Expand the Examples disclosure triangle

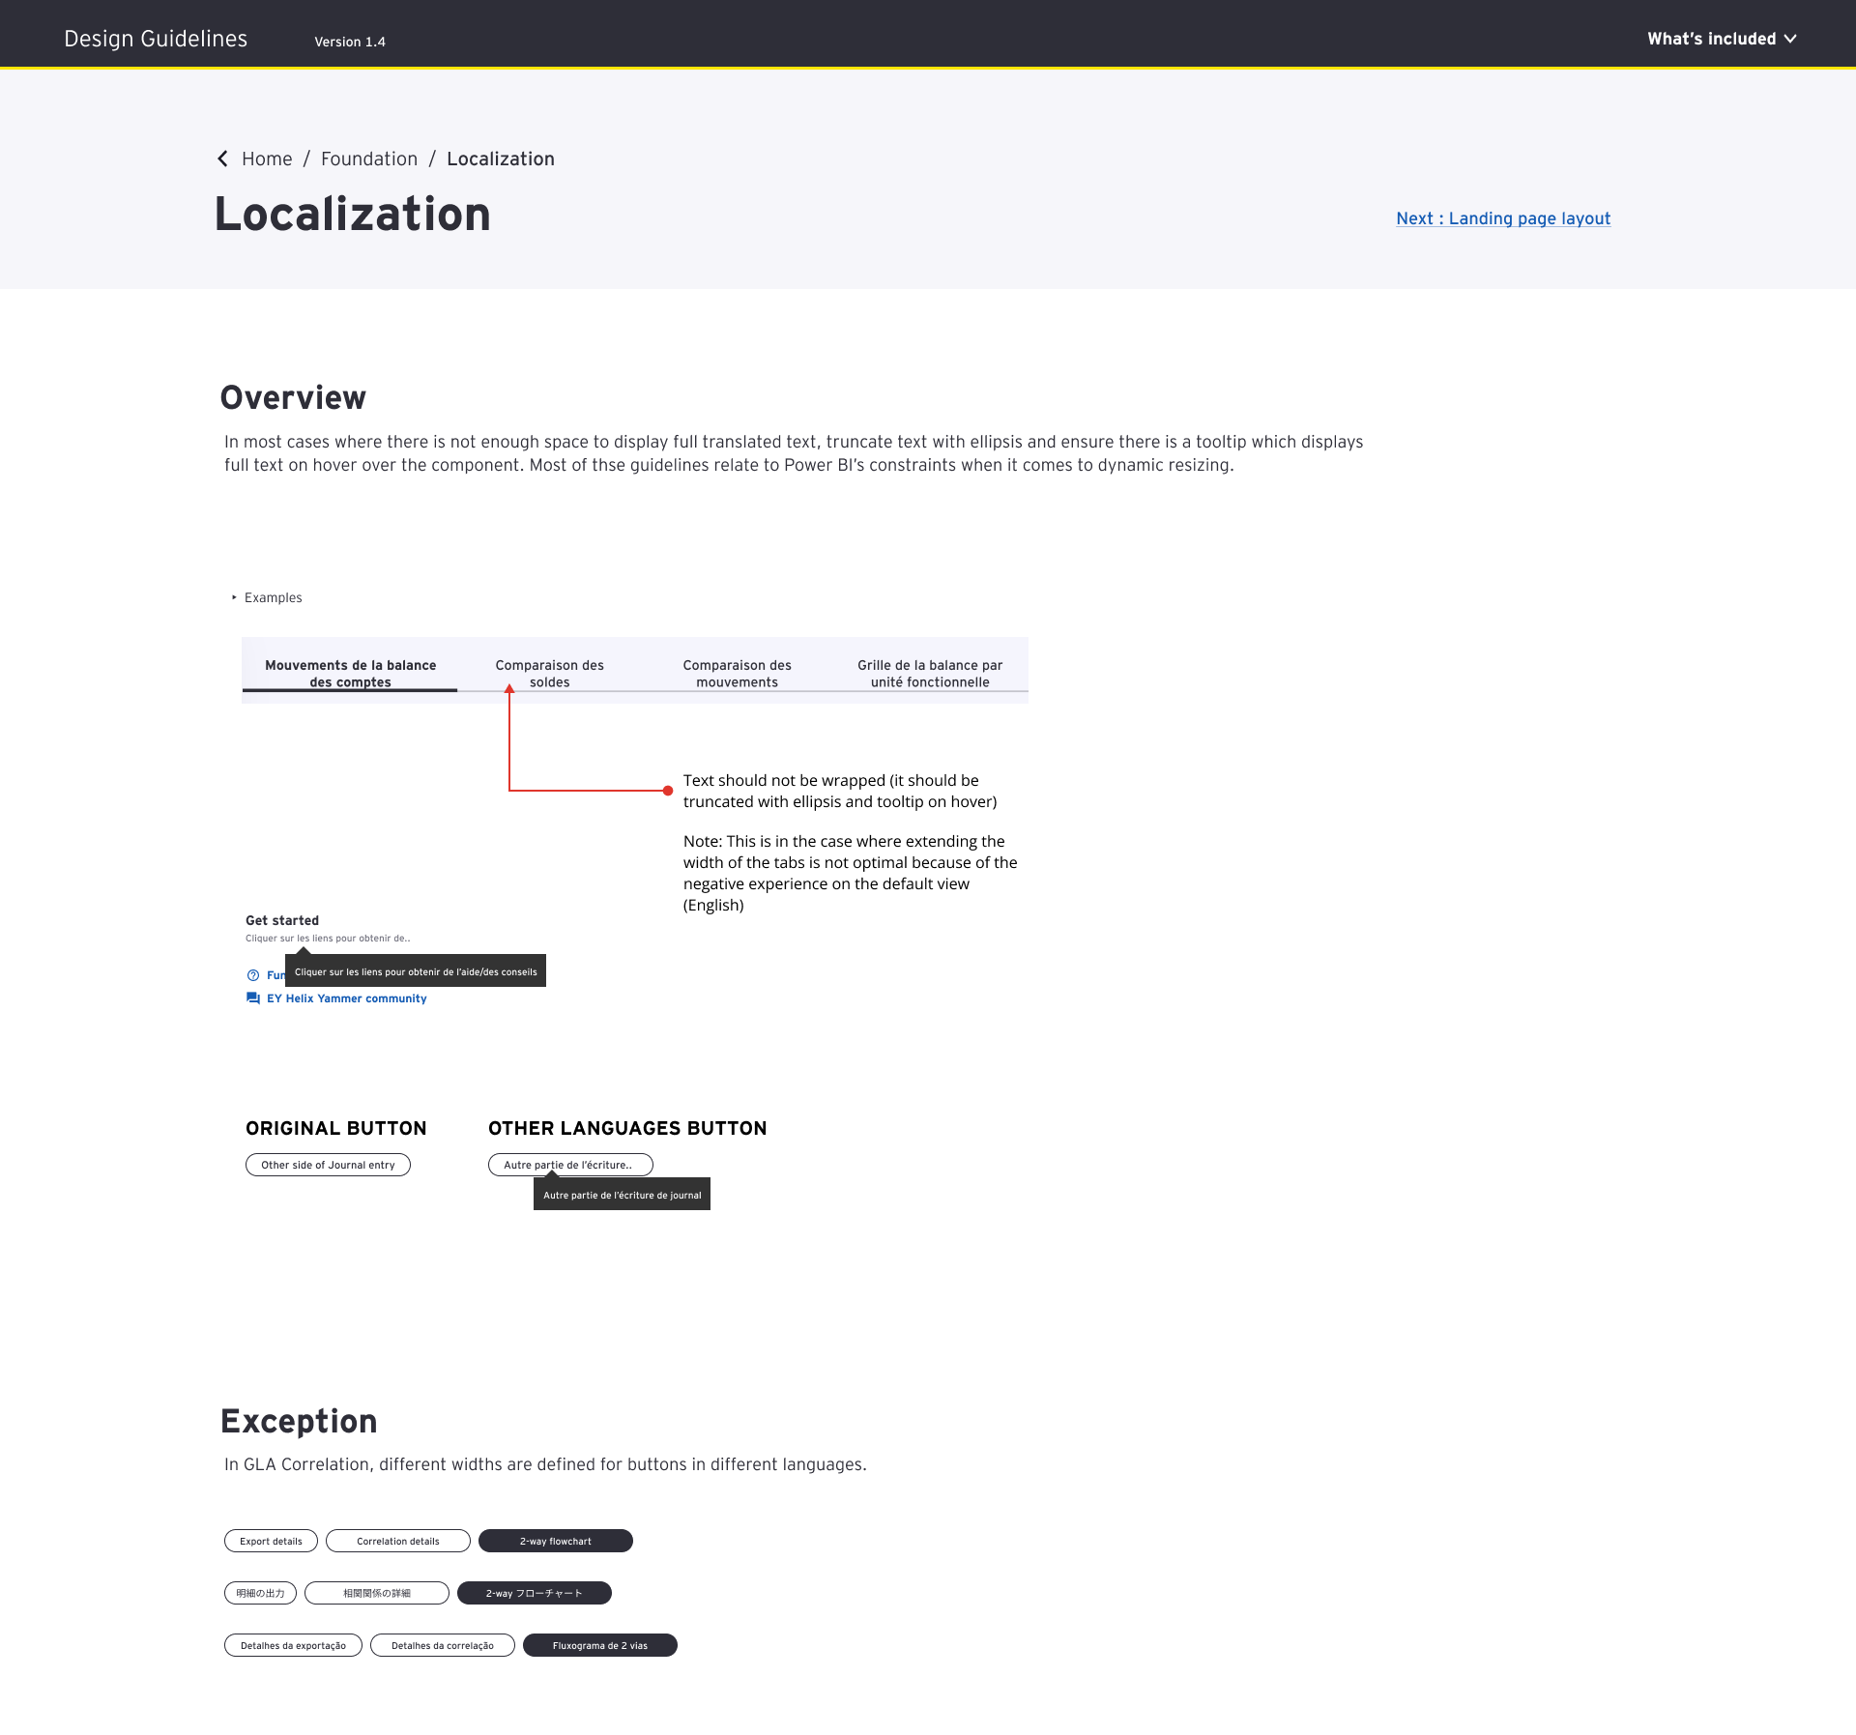[234, 597]
